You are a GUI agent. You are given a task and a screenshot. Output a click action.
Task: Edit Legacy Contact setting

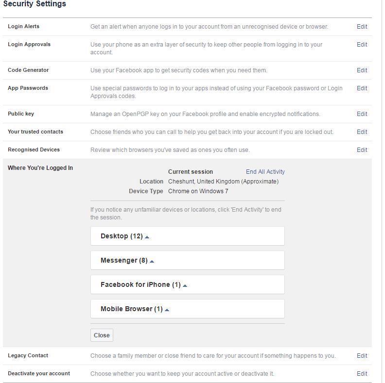[x=362, y=356]
